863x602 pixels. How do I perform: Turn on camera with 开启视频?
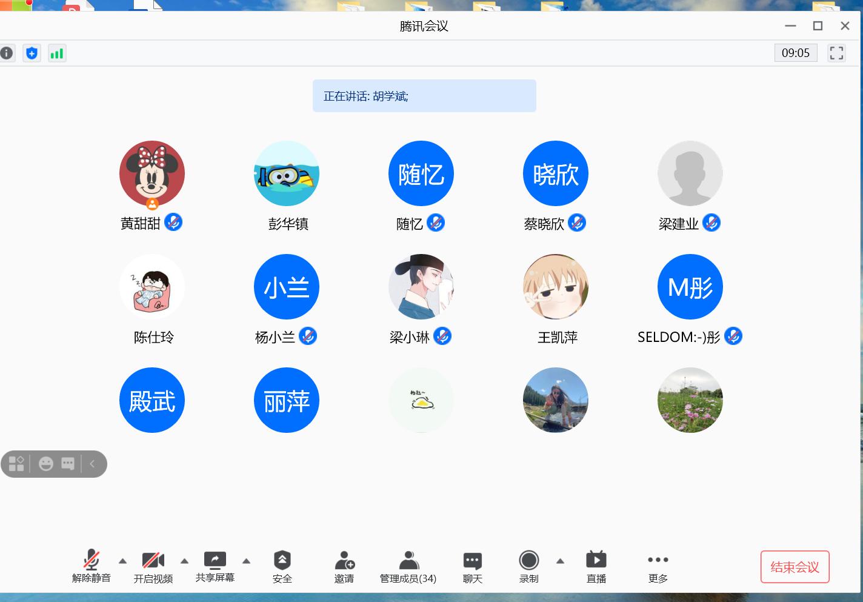click(x=153, y=566)
